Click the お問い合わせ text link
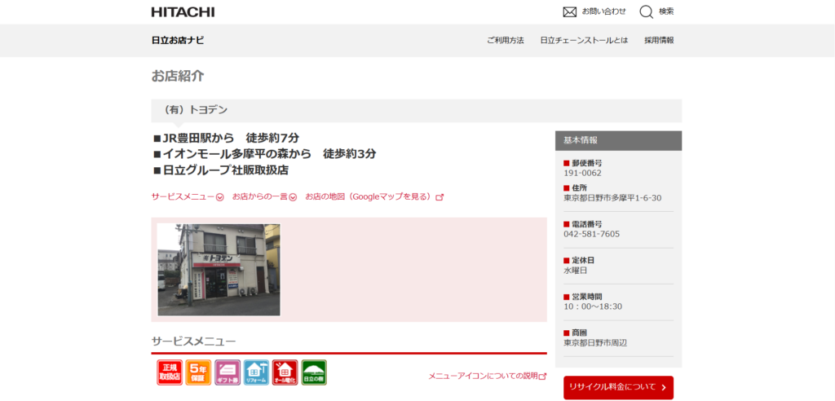 coord(604,11)
